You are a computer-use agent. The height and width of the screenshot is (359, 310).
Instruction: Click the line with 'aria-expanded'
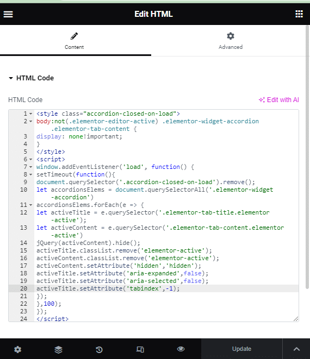122,273
